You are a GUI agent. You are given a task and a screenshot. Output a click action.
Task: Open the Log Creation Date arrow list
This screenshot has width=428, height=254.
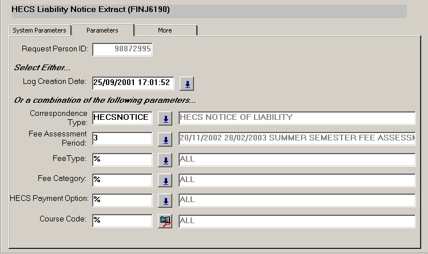coord(187,84)
